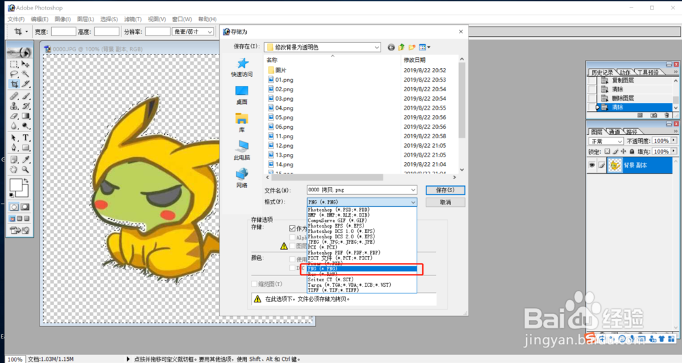Select the Path Selection arrow tool

(x=14, y=138)
